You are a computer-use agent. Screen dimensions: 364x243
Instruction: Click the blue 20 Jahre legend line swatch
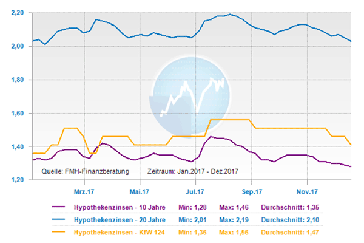58,219
